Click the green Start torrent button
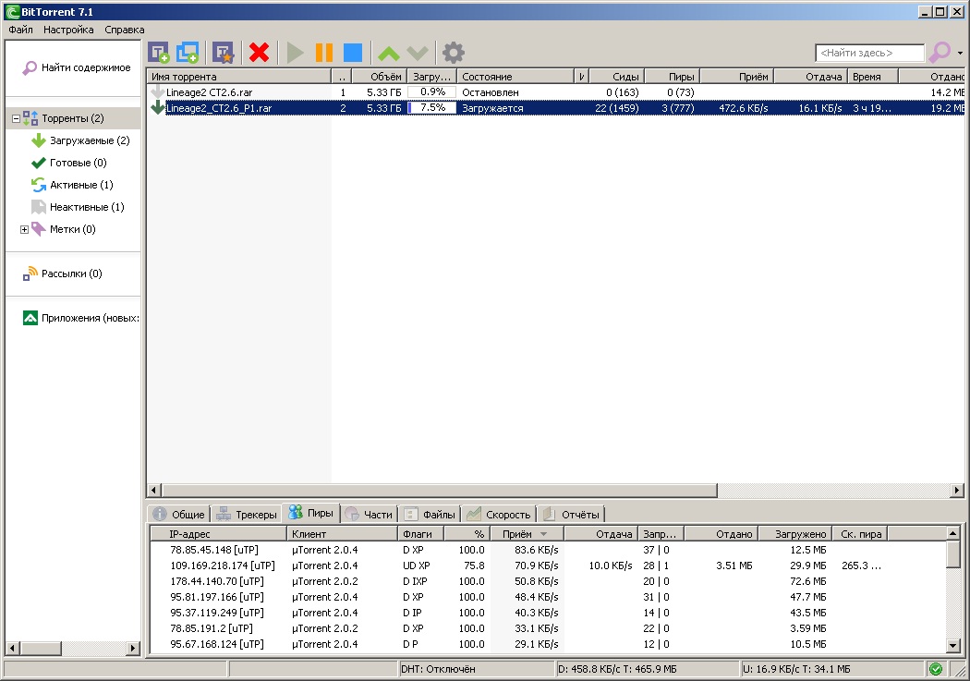Image resolution: width=970 pixels, height=681 pixels. 295,53
